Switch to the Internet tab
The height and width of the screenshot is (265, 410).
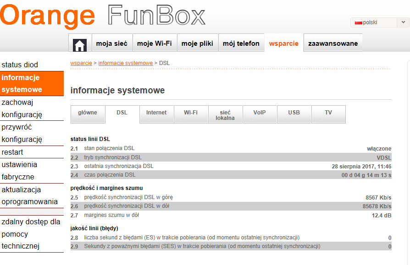tap(156, 113)
